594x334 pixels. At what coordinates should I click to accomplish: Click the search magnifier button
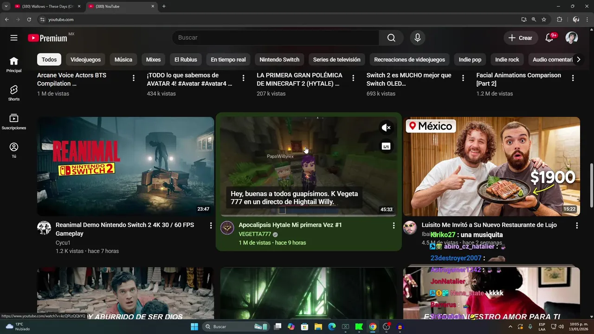click(391, 38)
